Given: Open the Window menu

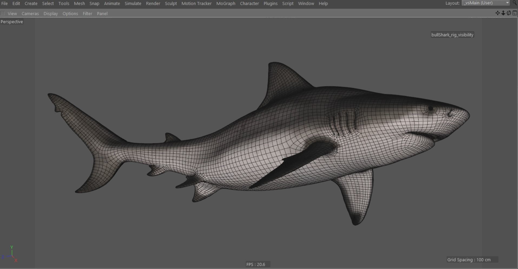Looking at the screenshot, I should point(306,4).
